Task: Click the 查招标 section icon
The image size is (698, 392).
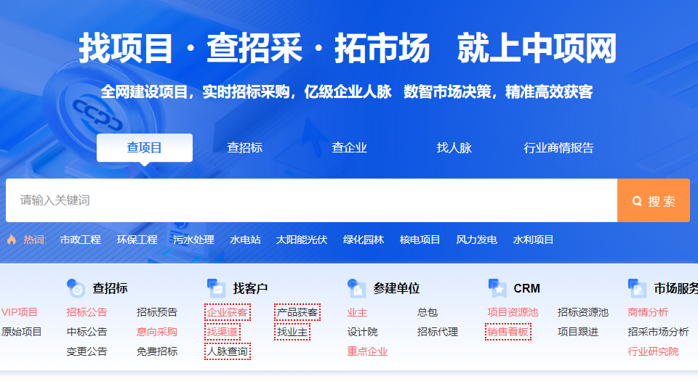Action: [76, 288]
